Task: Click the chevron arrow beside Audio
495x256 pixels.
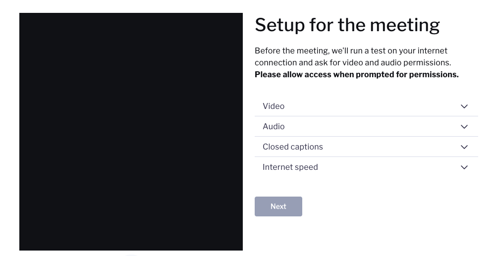Action: [464, 127]
